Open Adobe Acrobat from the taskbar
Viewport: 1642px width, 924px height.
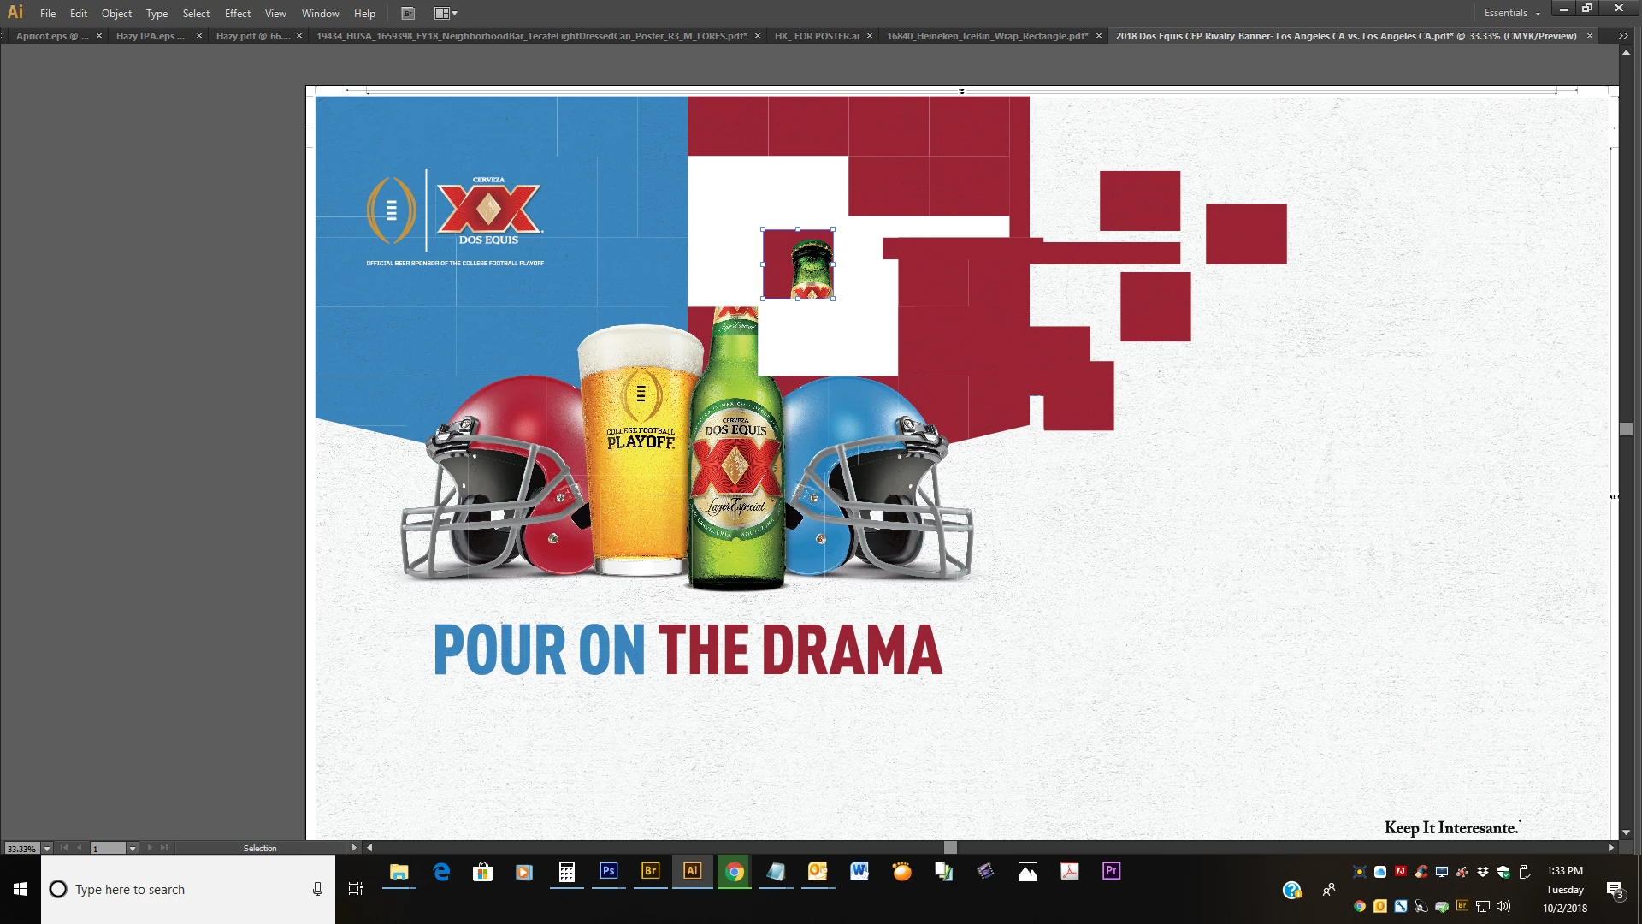1069,871
